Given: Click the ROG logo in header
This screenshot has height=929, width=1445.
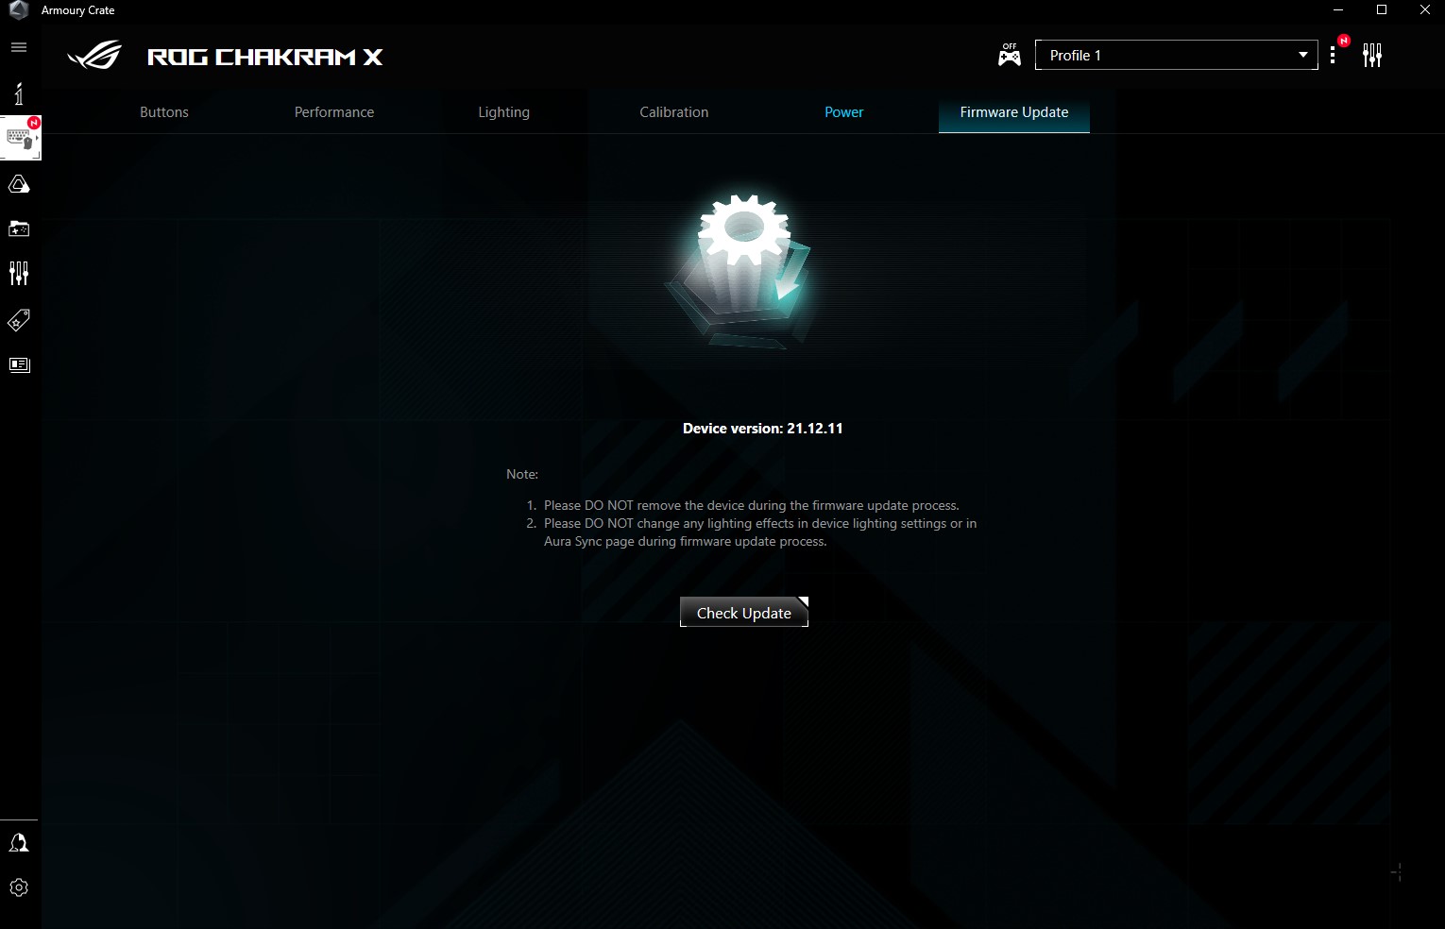Looking at the screenshot, I should tap(94, 56).
